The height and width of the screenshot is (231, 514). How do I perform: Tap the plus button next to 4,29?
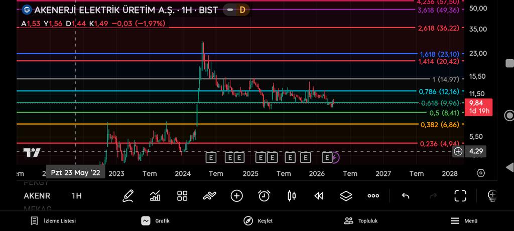tap(458, 151)
